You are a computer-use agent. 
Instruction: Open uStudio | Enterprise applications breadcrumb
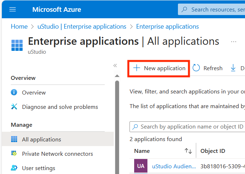[x=82, y=26]
